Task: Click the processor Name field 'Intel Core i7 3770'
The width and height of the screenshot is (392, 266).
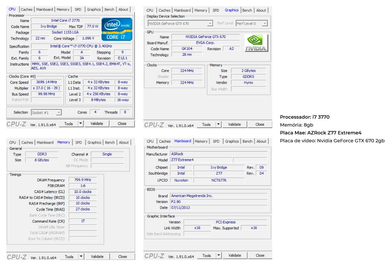Action: 66,20
